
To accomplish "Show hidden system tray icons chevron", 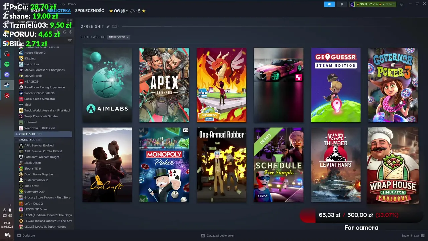I will pyautogui.click(x=10, y=205).
